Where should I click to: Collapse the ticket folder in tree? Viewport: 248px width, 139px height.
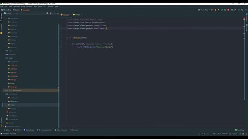(x=5, y=58)
